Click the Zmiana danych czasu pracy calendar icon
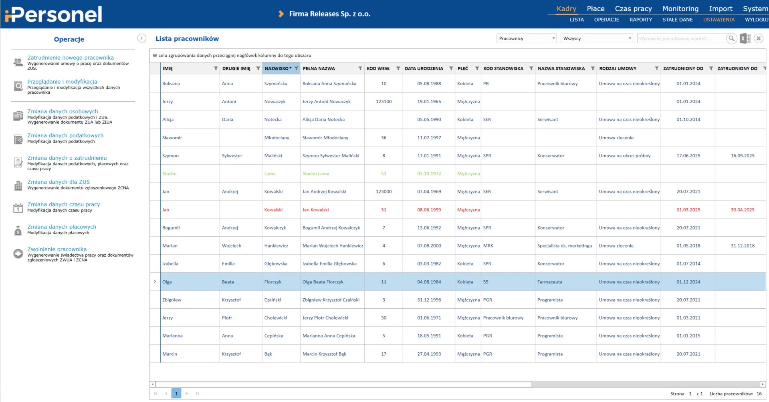 click(18, 208)
